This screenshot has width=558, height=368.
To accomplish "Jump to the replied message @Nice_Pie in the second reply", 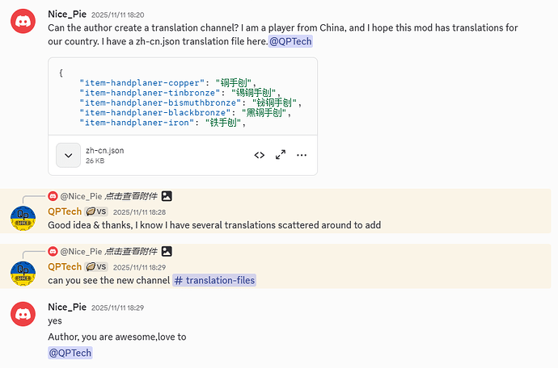I will coord(81,252).
